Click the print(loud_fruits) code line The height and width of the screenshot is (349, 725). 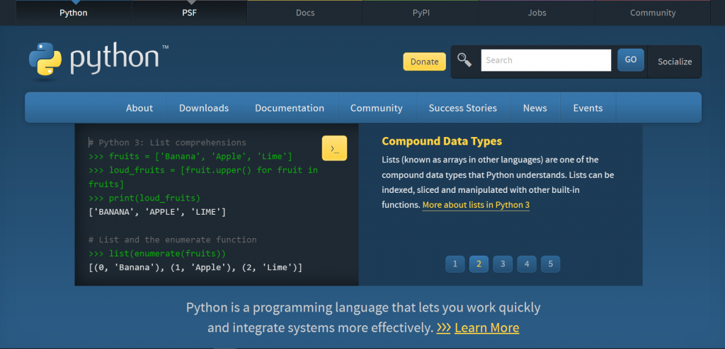144,198
